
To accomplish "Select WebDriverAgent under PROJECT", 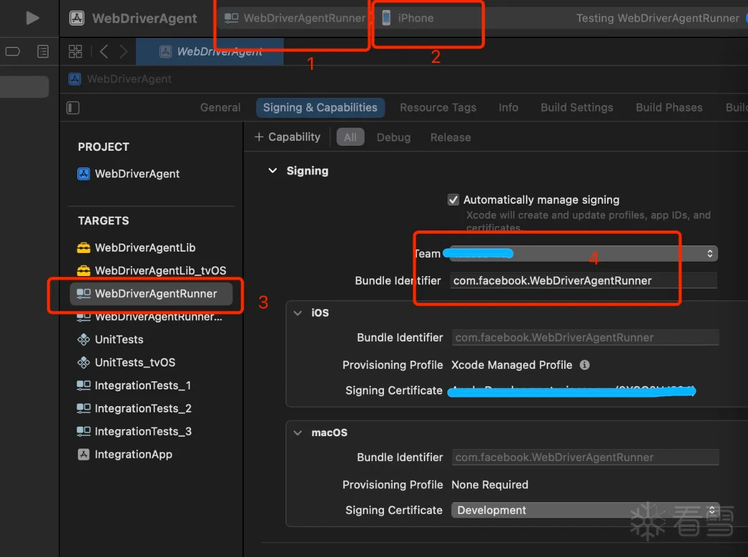I will [x=137, y=174].
